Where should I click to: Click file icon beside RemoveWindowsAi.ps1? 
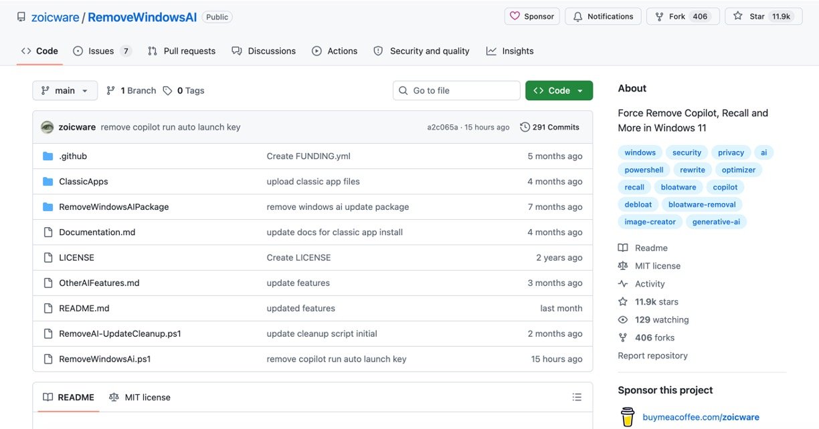coord(48,360)
